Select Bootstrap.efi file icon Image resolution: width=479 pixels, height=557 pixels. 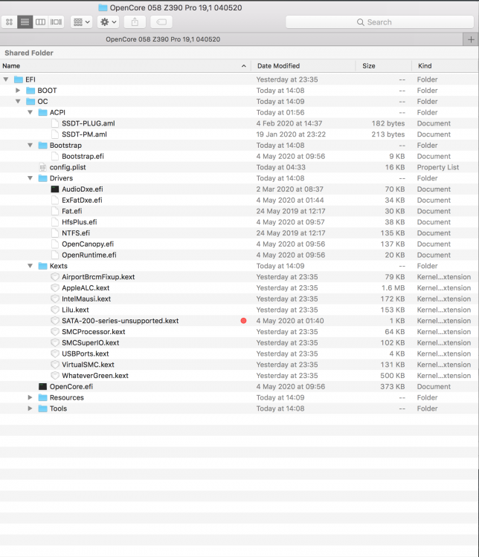pos(55,156)
